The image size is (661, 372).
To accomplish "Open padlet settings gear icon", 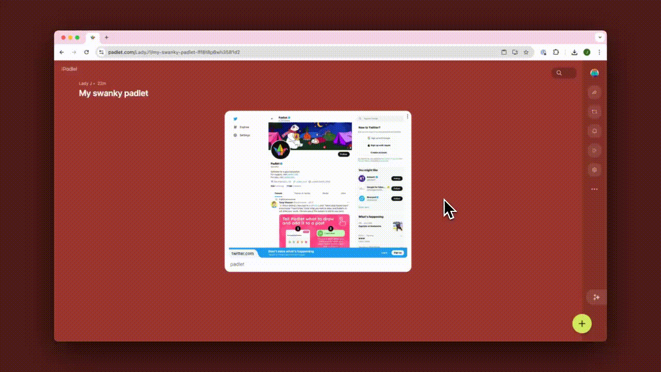I will tap(594, 169).
